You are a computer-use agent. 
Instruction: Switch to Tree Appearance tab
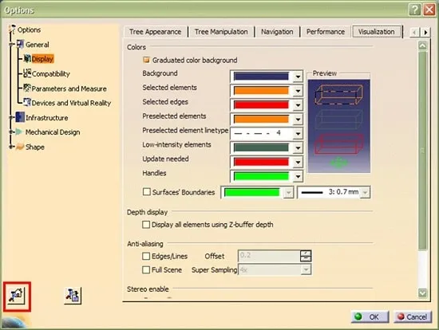coord(156,32)
